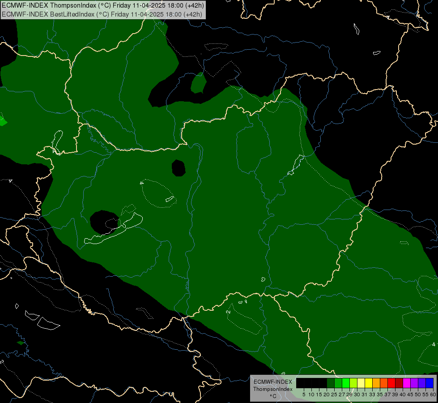Select the dark red 39–40 legend swatch

pos(399,383)
